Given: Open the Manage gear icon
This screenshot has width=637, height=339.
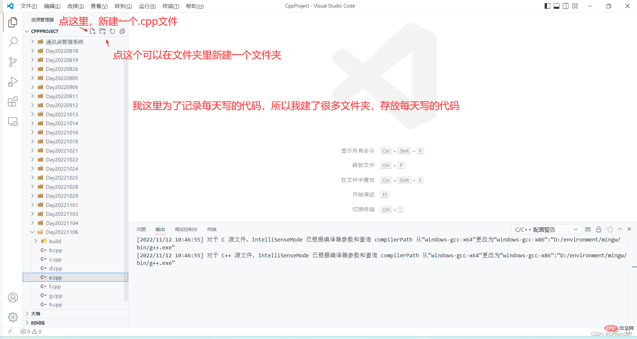Looking at the screenshot, I should tap(13, 317).
